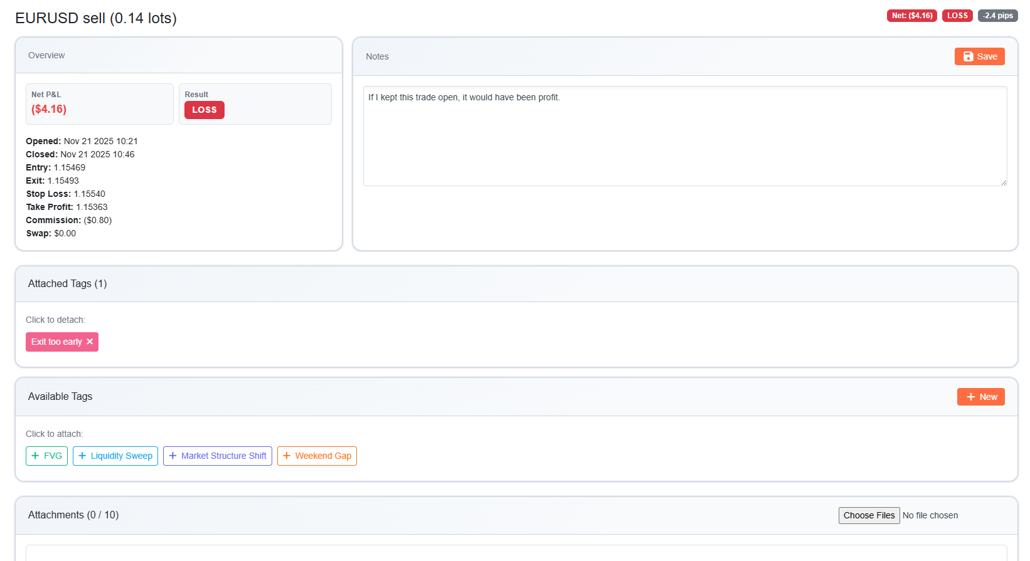Click the plus icon on the New button
The height and width of the screenshot is (561, 1030).
pos(970,397)
